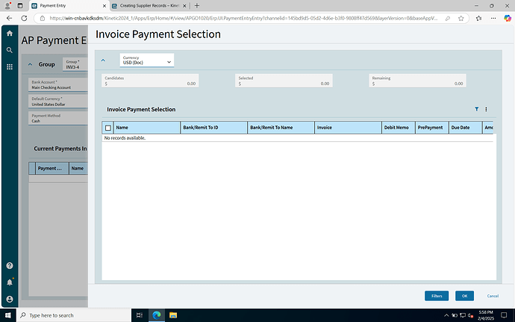Image resolution: width=515 pixels, height=322 pixels.
Task: Open Task View on the taskbar
Action: (x=140, y=315)
